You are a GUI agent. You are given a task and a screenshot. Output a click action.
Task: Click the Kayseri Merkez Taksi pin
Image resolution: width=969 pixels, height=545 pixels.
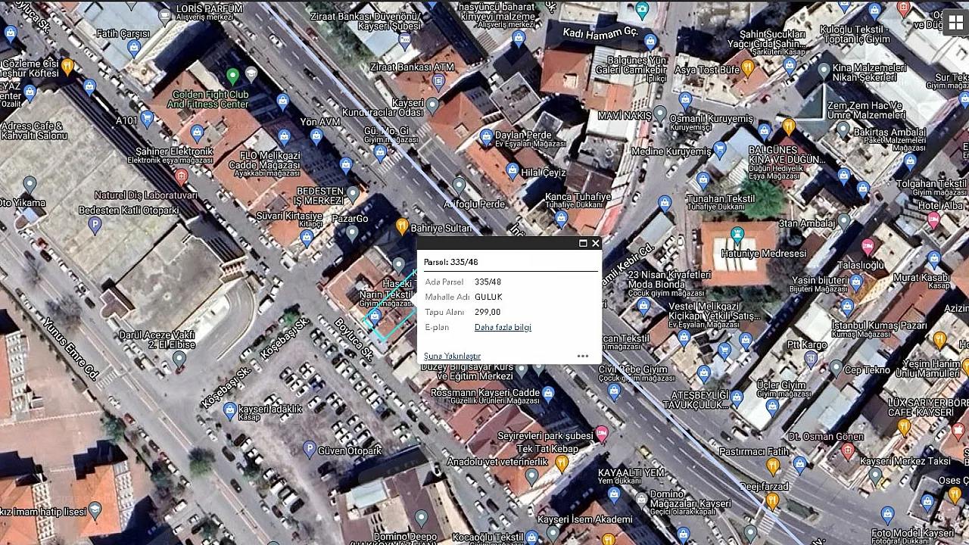[x=876, y=475]
